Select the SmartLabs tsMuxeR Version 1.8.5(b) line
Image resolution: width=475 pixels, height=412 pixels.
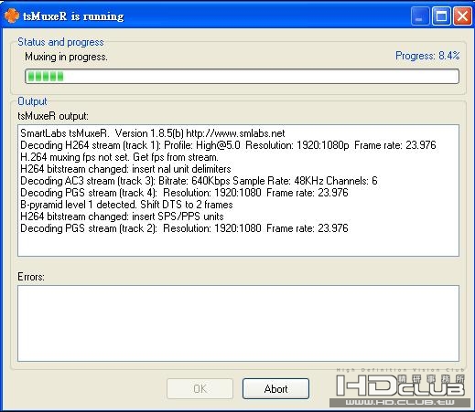153,133
